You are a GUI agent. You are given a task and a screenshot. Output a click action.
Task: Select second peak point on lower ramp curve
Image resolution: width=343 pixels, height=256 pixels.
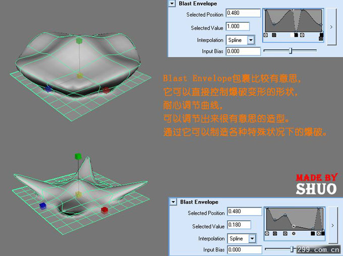tap(285, 215)
